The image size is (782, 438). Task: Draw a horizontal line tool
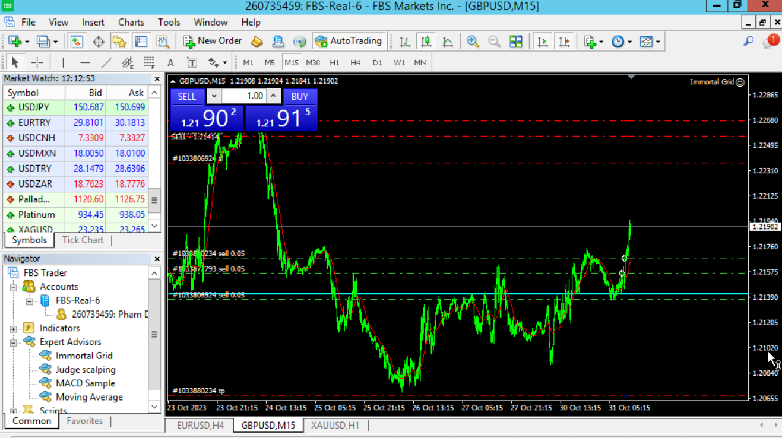[85, 62]
